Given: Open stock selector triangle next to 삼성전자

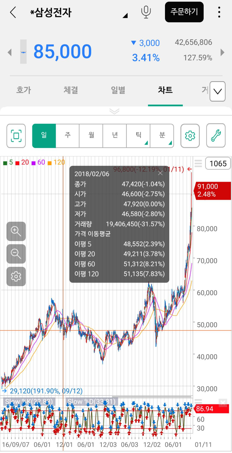Looking at the screenshot, I should point(125,15).
